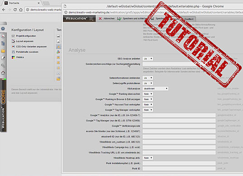The image size is (243, 176).
Task: Click the browser home button
Action: tap(21, 10)
